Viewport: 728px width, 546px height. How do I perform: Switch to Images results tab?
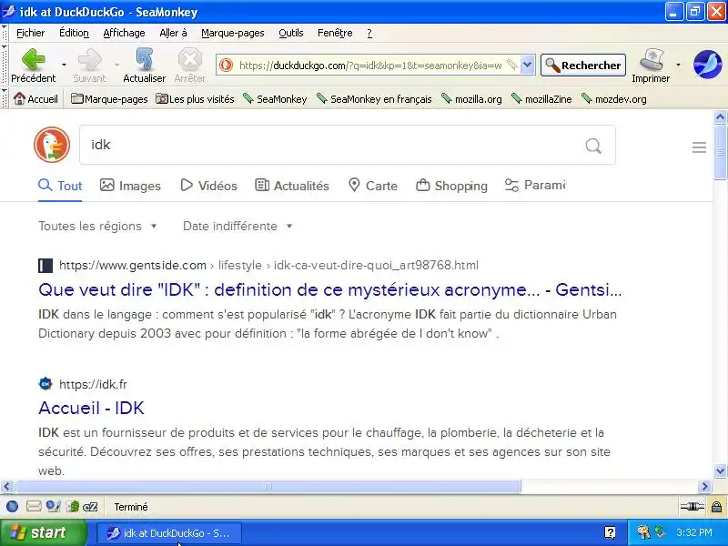click(130, 186)
